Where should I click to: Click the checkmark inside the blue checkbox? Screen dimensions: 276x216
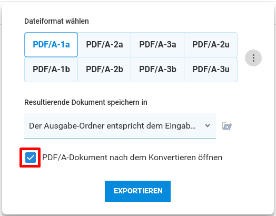[31, 158]
